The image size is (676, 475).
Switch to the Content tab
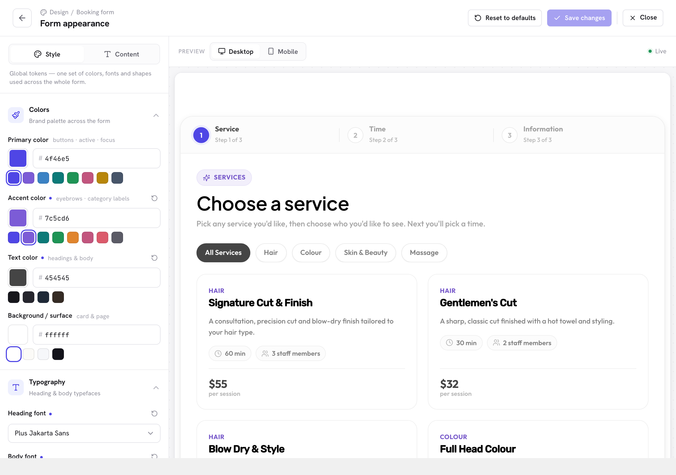click(121, 54)
